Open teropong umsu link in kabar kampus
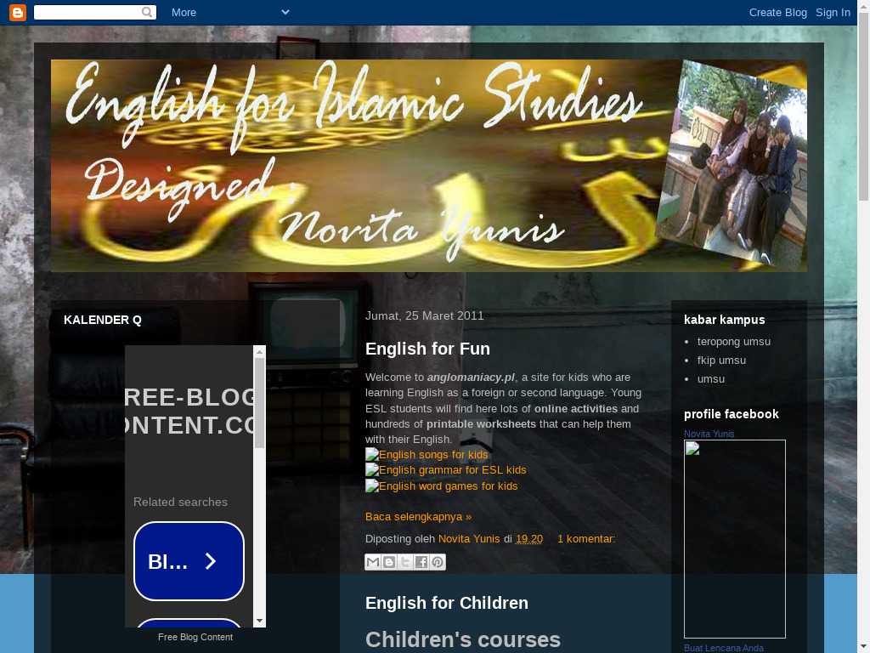 pyautogui.click(x=733, y=342)
